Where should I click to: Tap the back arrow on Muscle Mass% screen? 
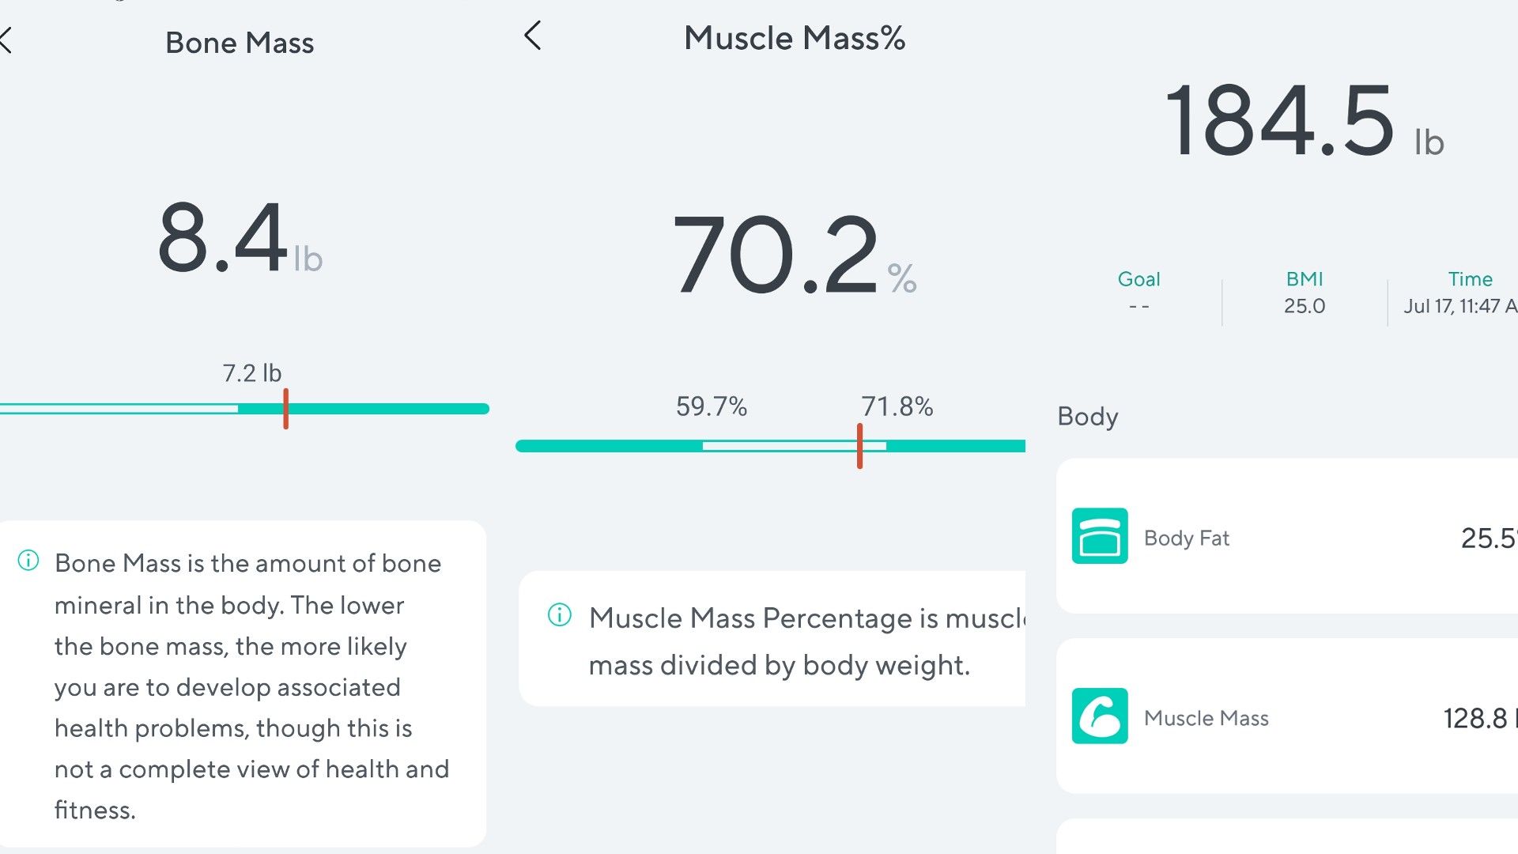533,36
